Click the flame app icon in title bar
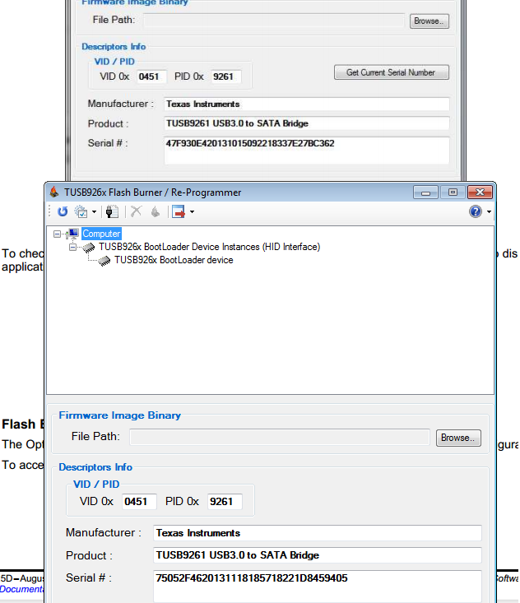Screen dimensions: 520x603 [x=54, y=192]
